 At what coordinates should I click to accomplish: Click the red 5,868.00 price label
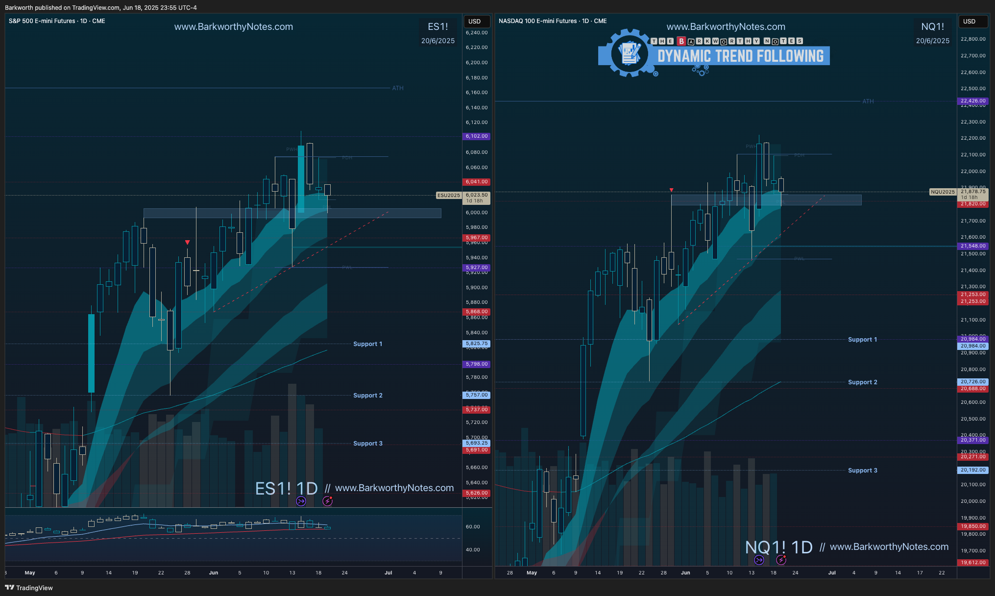[477, 312]
